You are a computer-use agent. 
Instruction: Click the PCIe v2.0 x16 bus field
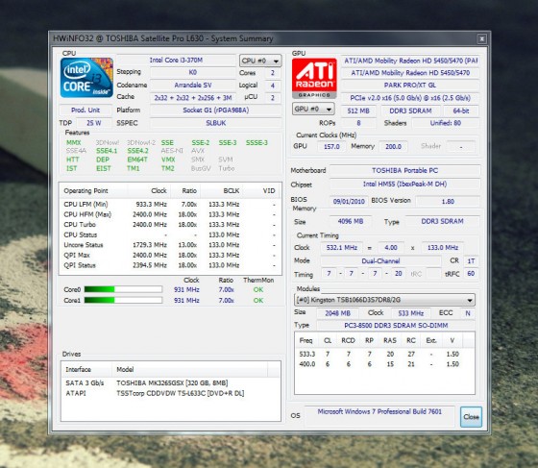[x=409, y=98]
